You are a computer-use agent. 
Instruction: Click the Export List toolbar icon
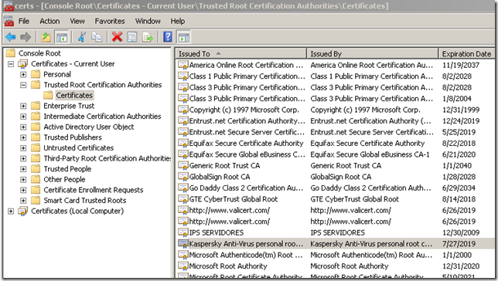(x=148, y=37)
